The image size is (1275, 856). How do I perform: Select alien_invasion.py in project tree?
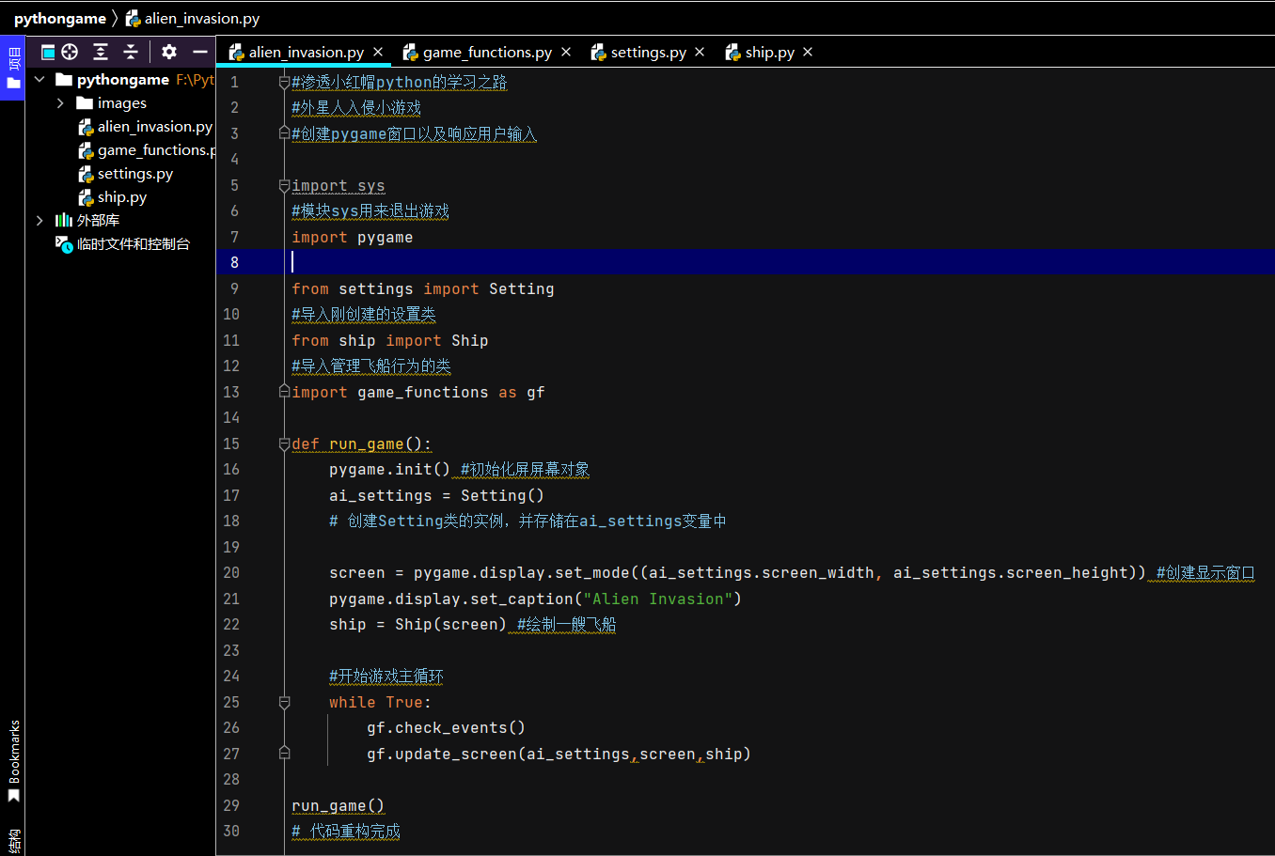[x=155, y=127]
